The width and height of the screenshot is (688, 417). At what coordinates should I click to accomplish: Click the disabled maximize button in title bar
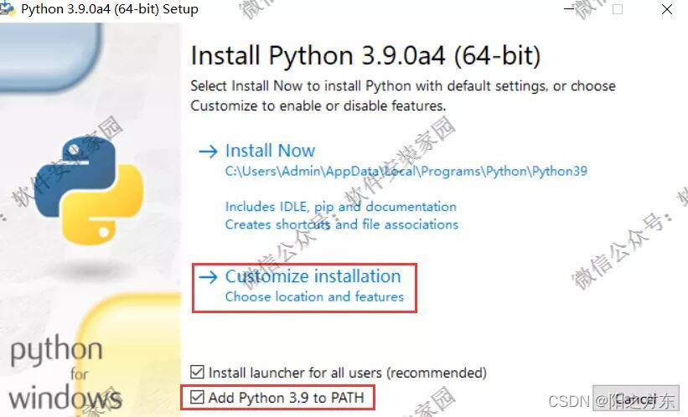click(x=618, y=9)
